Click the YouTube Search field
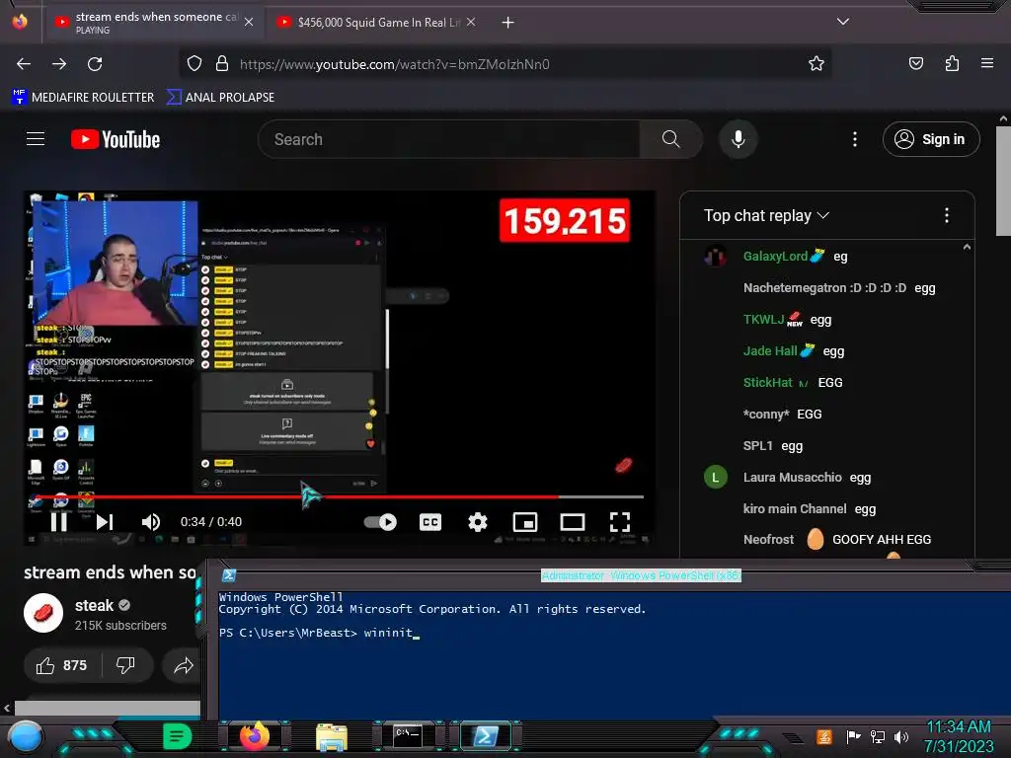The image size is (1011, 758). (x=449, y=139)
